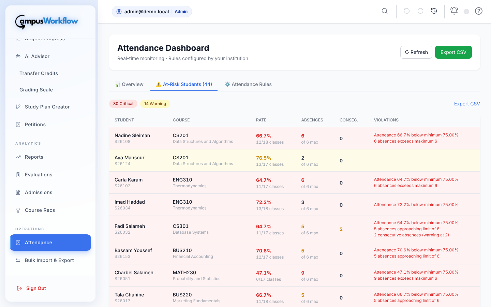491x307 pixels.
Task: Click the Course Recs lightbulb icon
Action: [18, 210]
